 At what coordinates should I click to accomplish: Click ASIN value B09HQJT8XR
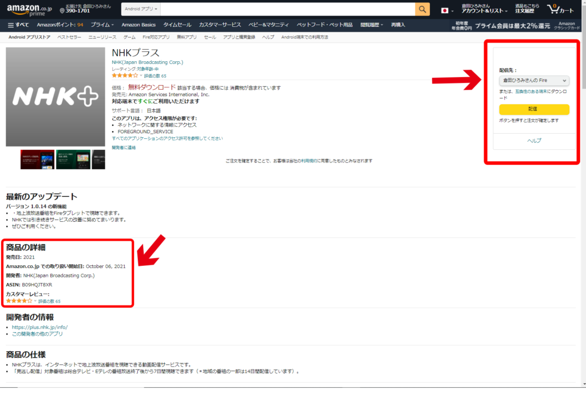tap(37, 285)
